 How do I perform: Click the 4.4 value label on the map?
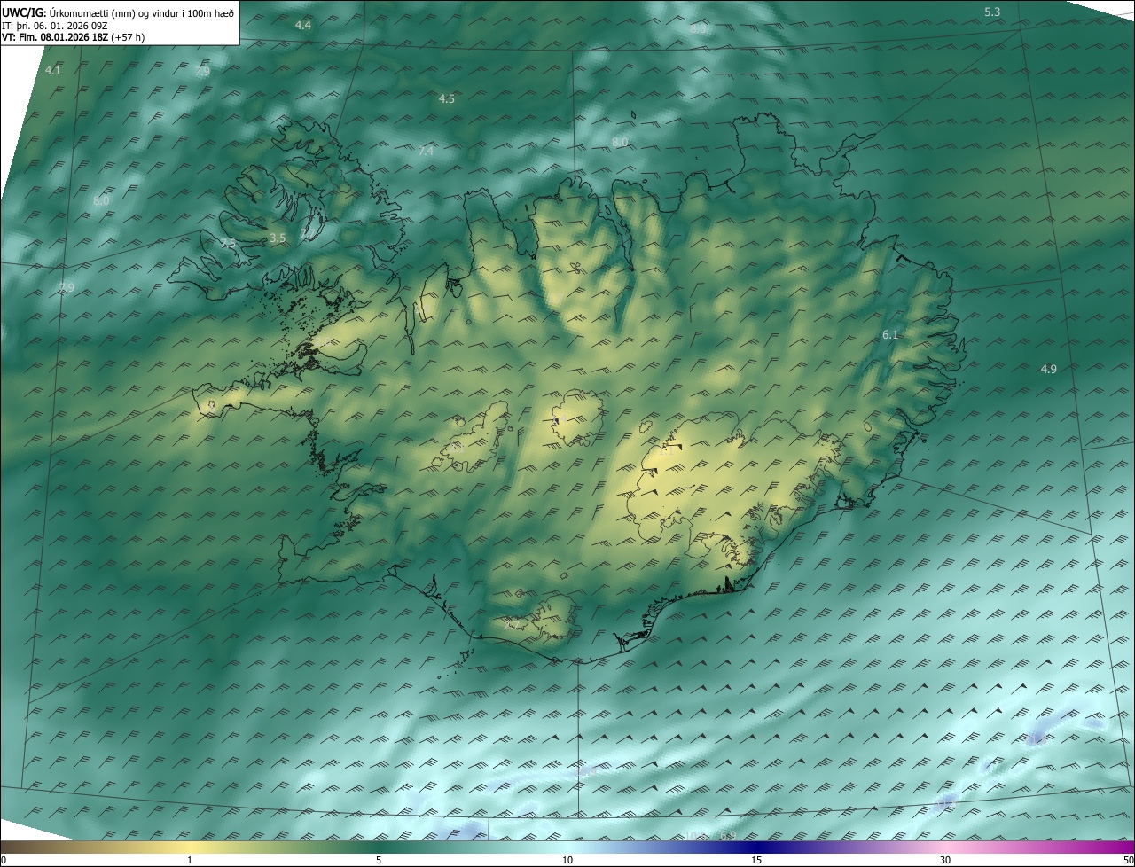click(303, 25)
